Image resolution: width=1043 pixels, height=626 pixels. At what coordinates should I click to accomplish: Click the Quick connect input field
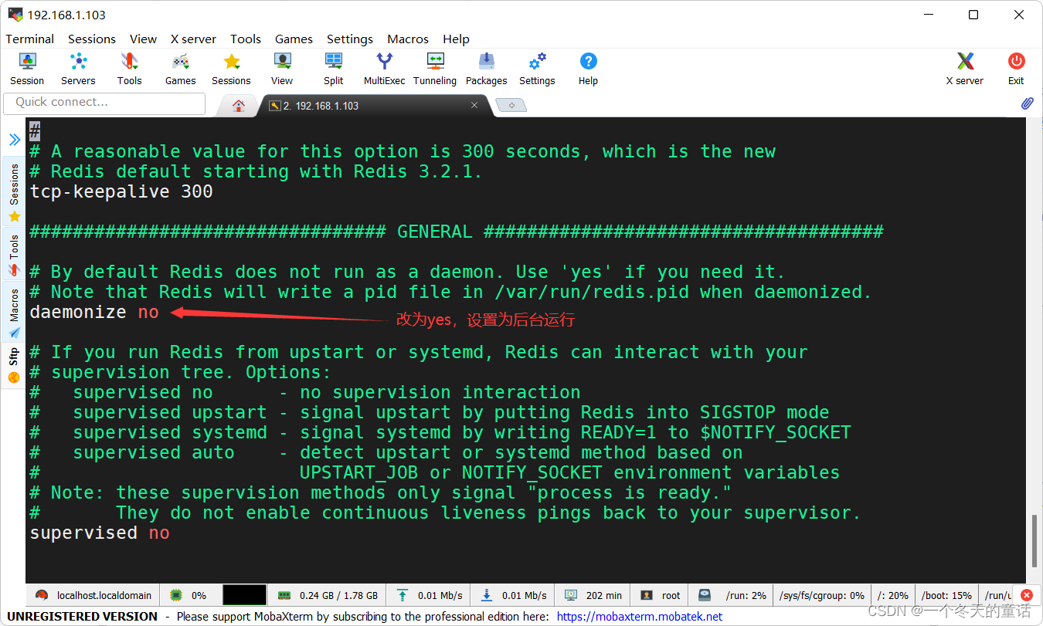coord(104,103)
